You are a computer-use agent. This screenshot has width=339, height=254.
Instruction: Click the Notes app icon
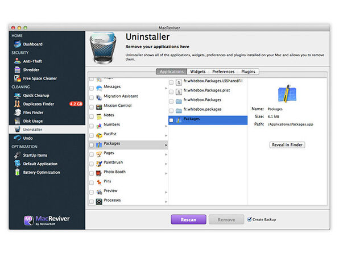click(99, 116)
